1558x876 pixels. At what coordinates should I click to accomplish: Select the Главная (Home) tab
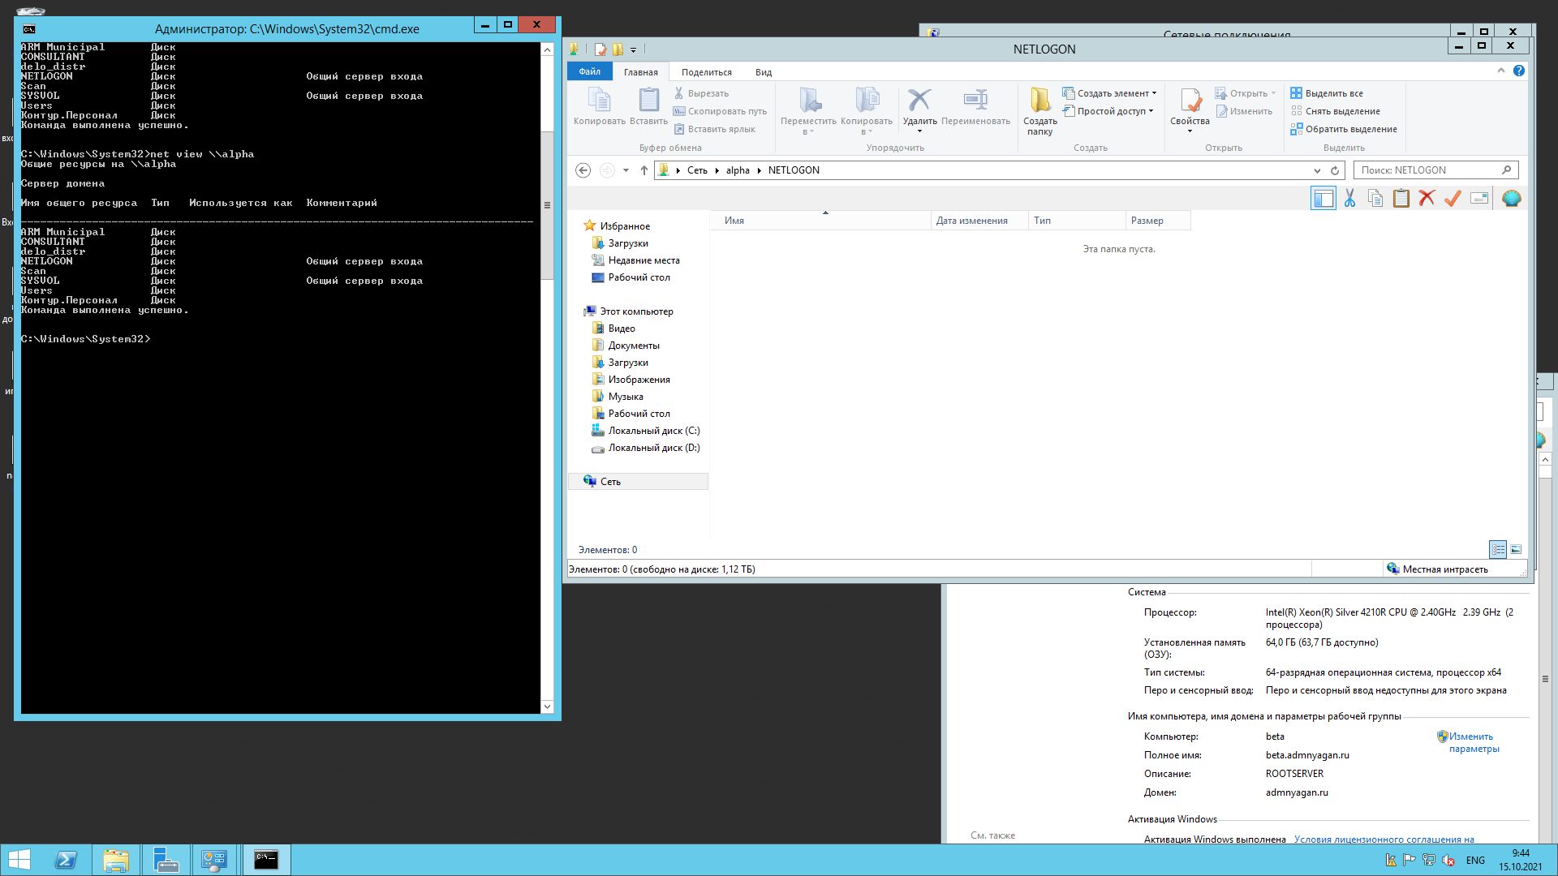(641, 72)
